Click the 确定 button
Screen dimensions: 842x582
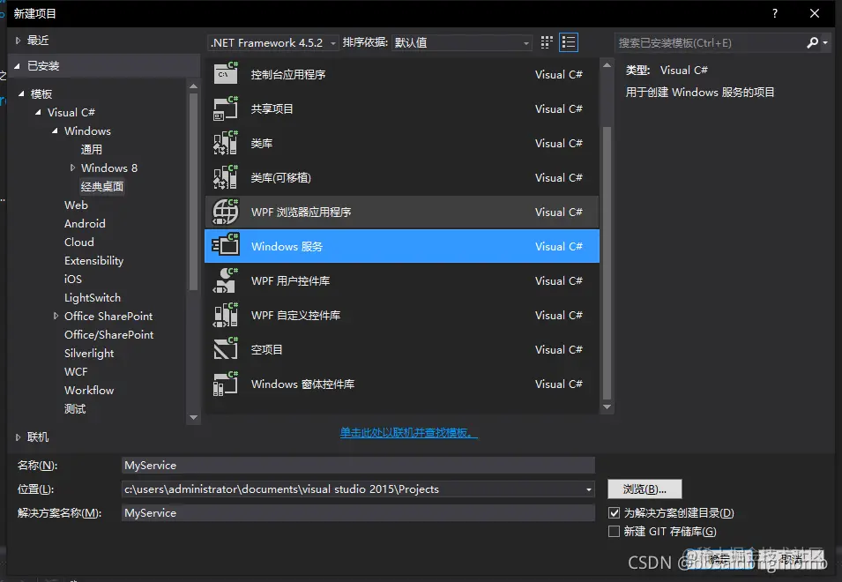click(719, 560)
